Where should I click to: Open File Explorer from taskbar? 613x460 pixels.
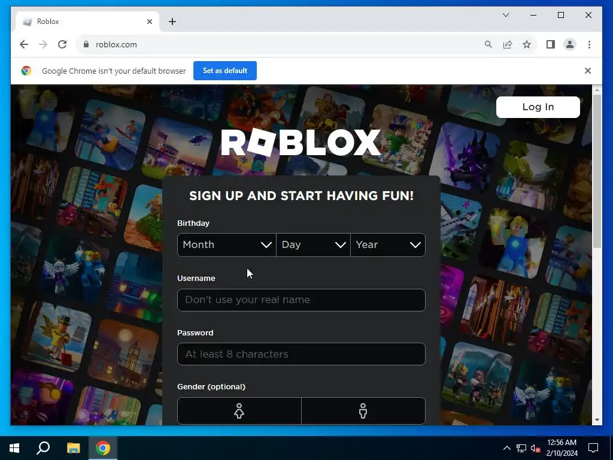coord(73,448)
